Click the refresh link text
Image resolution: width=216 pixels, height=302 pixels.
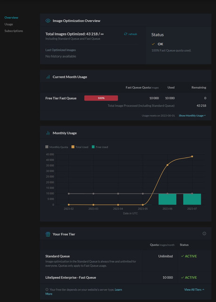click(133, 34)
